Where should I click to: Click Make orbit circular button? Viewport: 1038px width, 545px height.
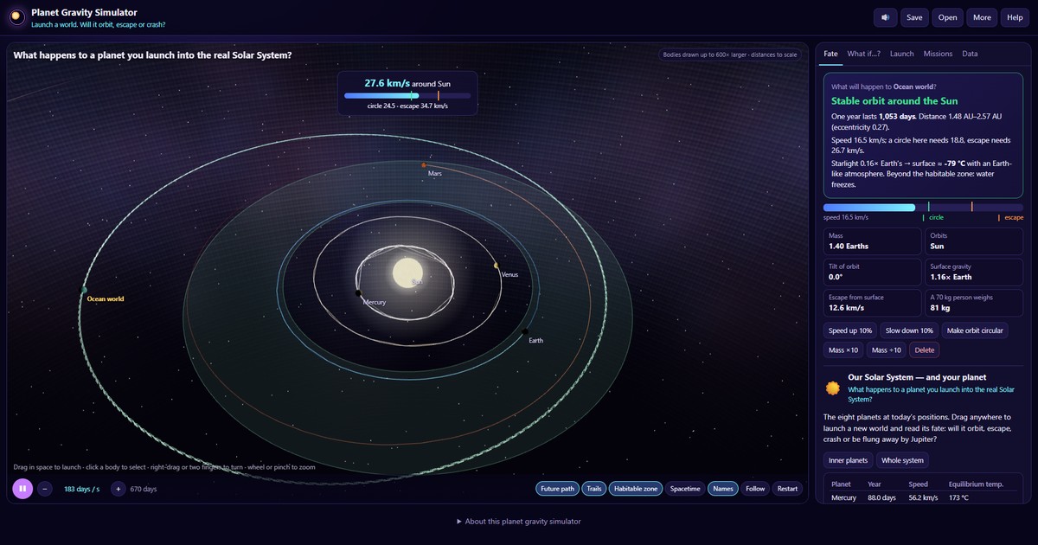point(974,330)
